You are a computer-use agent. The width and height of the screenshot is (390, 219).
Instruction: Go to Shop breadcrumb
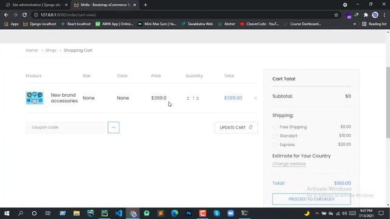tap(51, 50)
